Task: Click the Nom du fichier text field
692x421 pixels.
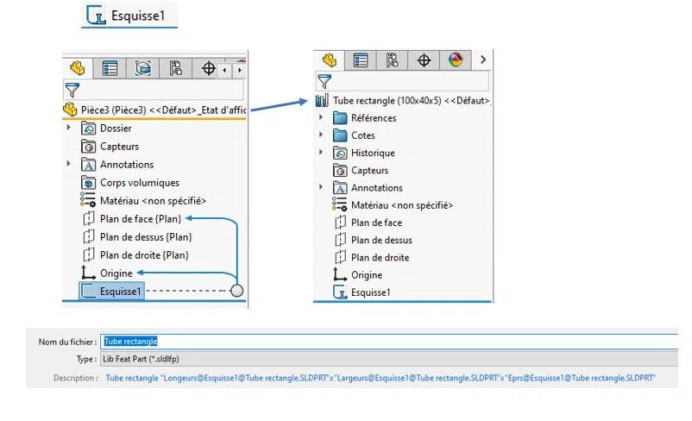Action: (x=388, y=342)
